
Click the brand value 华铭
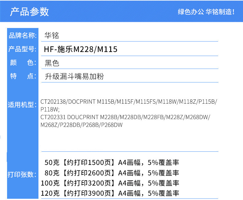click(x=52, y=35)
